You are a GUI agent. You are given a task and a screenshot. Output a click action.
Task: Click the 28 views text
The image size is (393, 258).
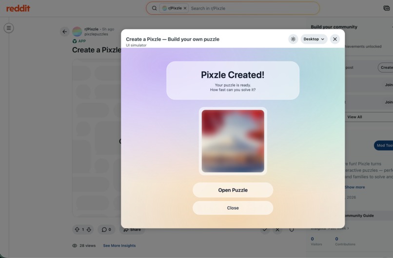[87, 245]
